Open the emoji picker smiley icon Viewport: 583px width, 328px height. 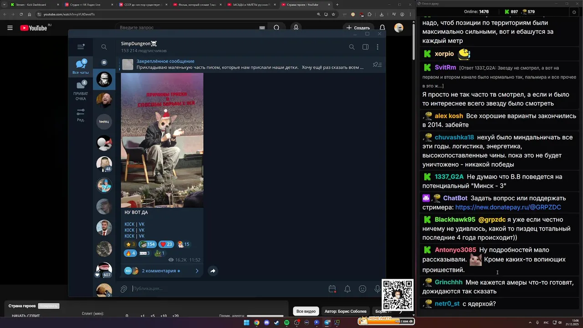[x=363, y=289]
